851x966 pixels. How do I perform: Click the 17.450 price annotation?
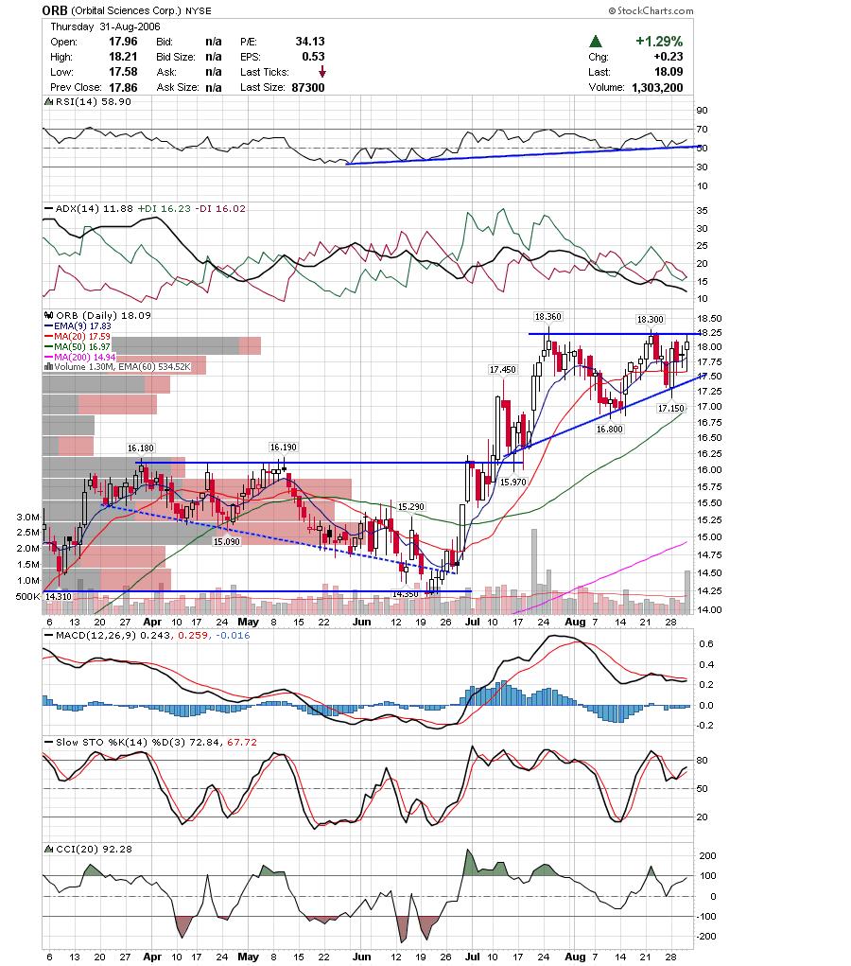502,370
